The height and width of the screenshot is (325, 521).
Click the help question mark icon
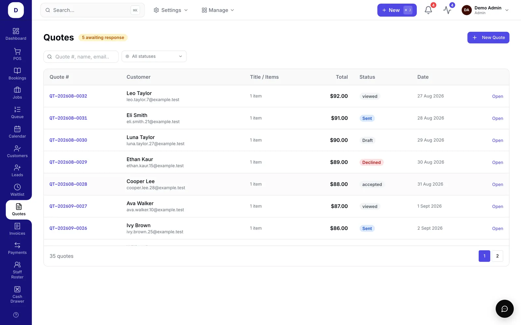pyautogui.click(x=16, y=315)
